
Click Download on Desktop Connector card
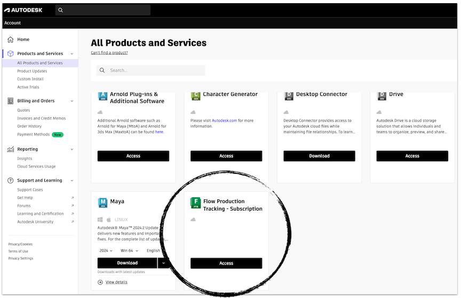click(319, 156)
